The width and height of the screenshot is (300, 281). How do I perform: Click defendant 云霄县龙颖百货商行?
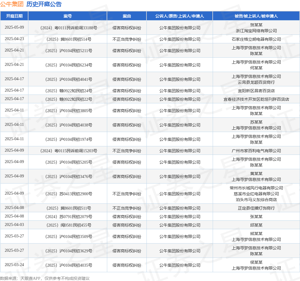point(256,82)
